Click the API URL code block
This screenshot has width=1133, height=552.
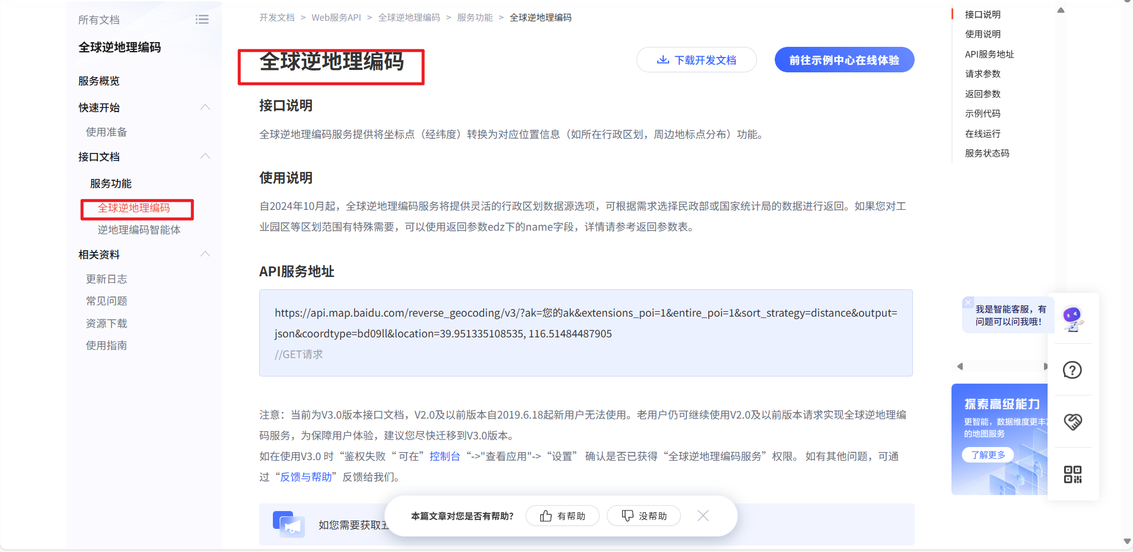586,333
